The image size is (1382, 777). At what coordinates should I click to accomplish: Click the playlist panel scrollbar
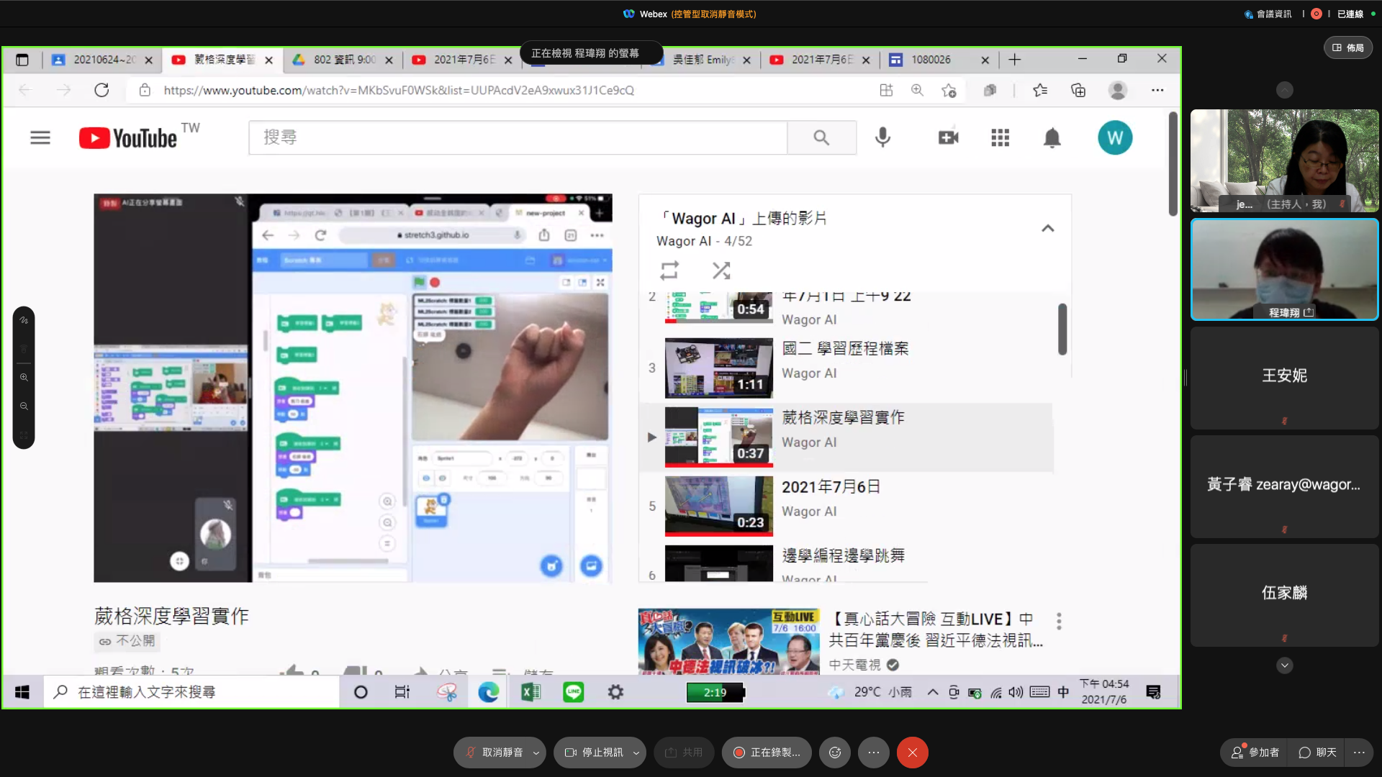[x=1062, y=330]
